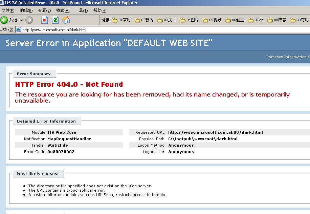Click the IE page icon in address bar
310x214 pixels.
coord(19,30)
